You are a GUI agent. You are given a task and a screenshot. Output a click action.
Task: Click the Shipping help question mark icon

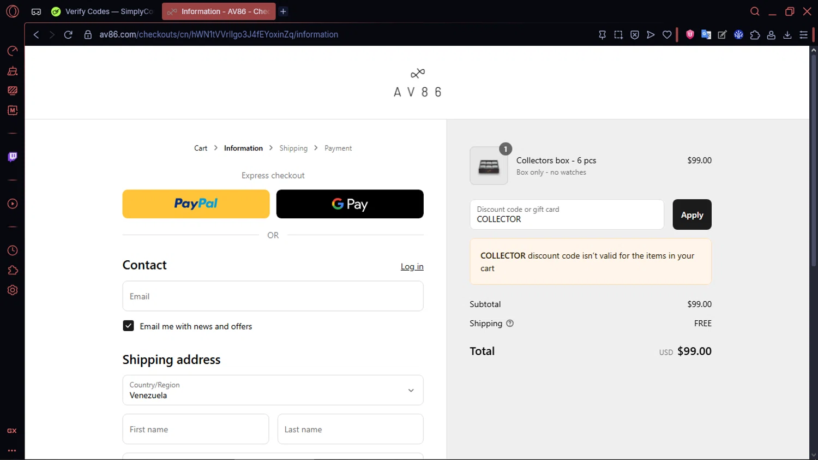(510, 324)
